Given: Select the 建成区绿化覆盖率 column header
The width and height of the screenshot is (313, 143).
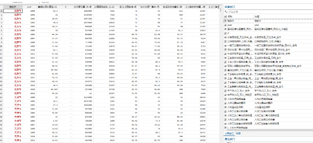Looking at the screenshot, I should [x=48, y=7].
